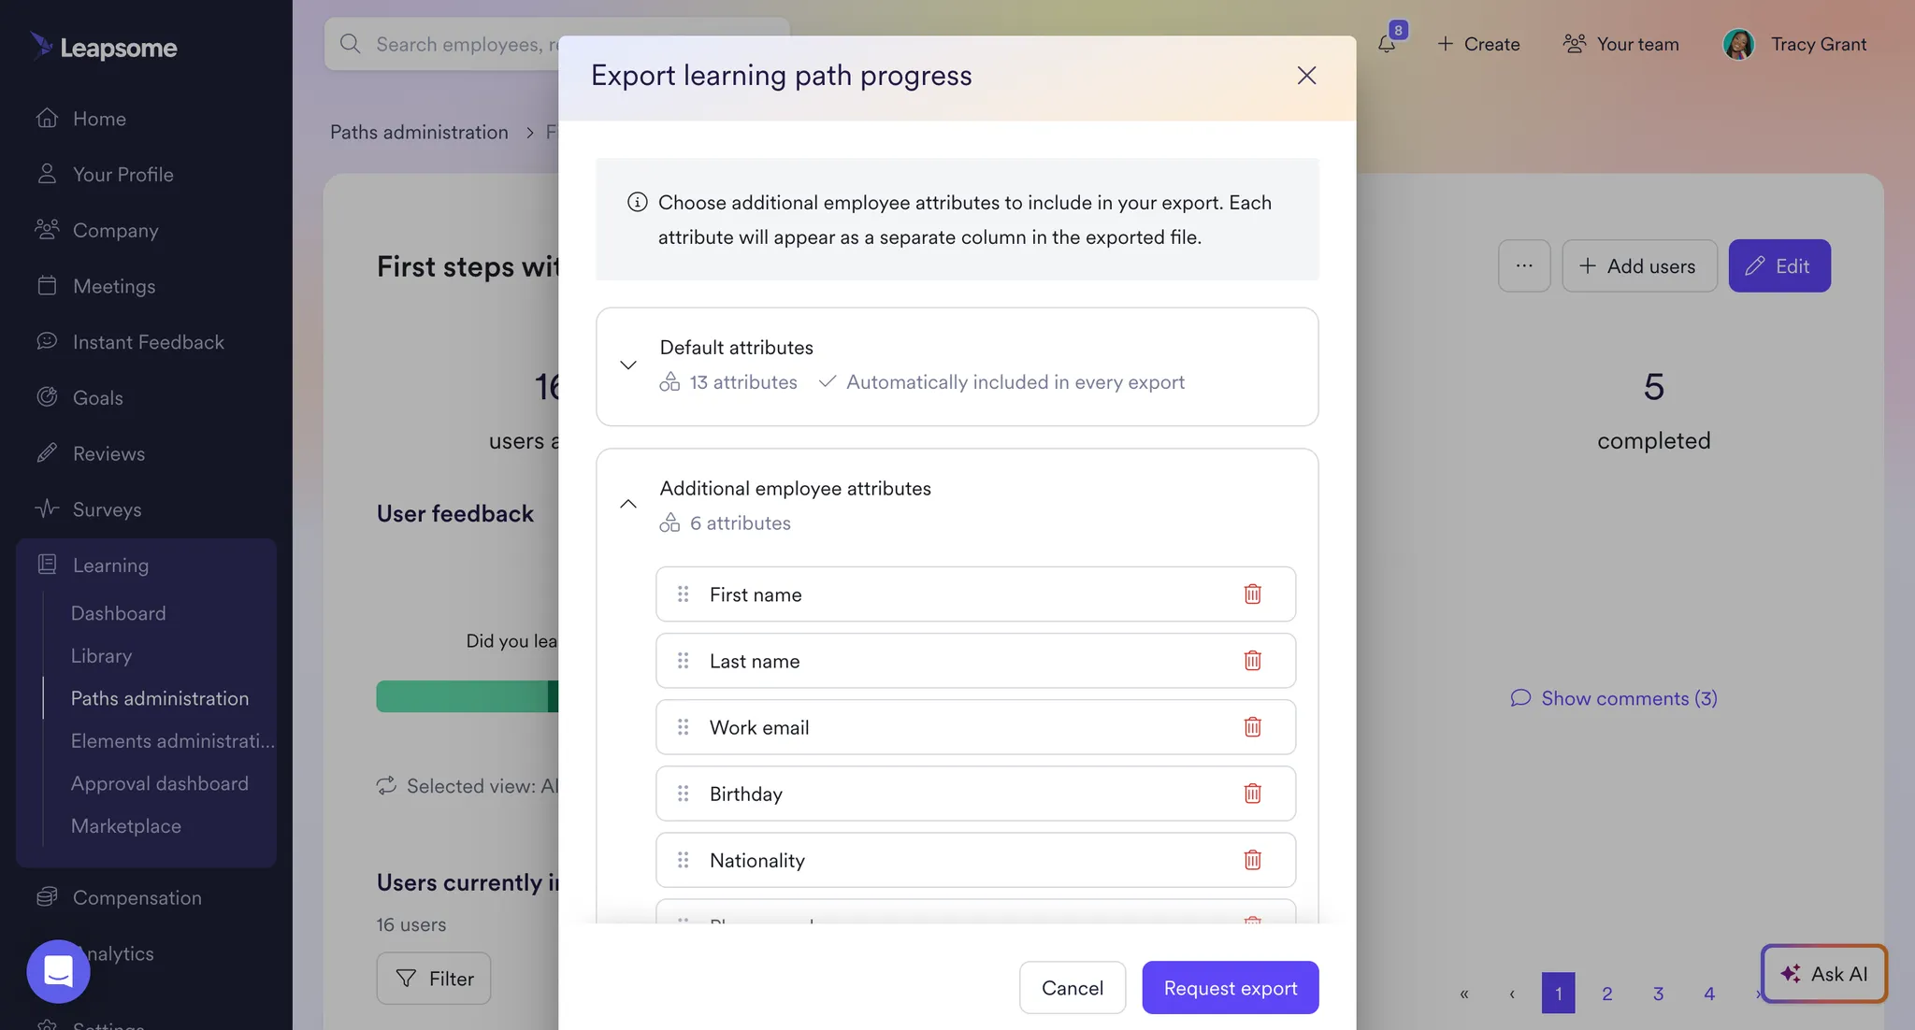Open the more options ellipsis menu
Viewport: 1915px width, 1030px height.
(1524, 265)
